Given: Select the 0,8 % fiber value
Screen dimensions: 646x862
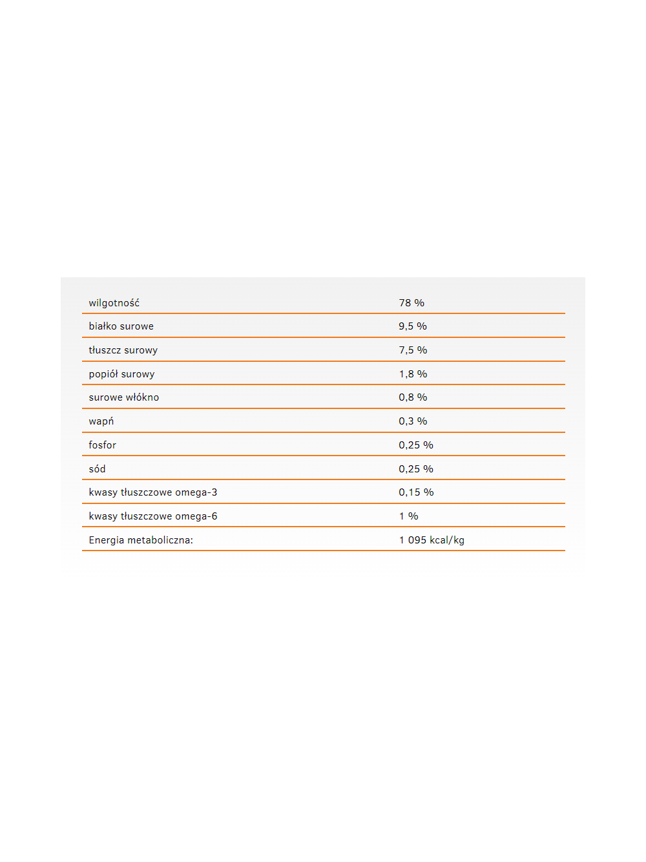Looking at the screenshot, I should pos(413,397).
